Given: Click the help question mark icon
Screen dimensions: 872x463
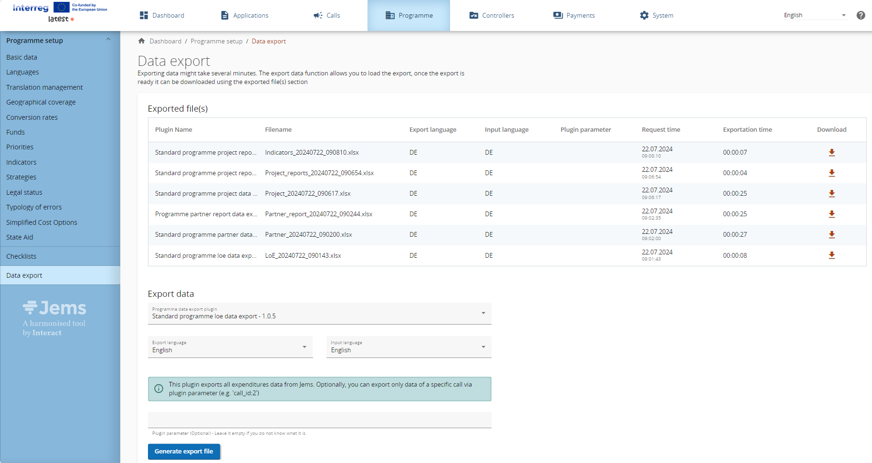Looking at the screenshot, I should pyautogui.click(x=861, y=15).
